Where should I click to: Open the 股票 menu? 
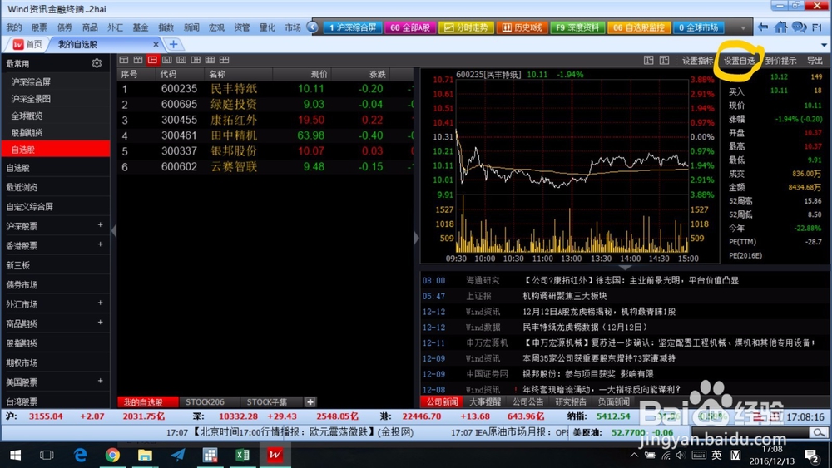tap(39, 27)
